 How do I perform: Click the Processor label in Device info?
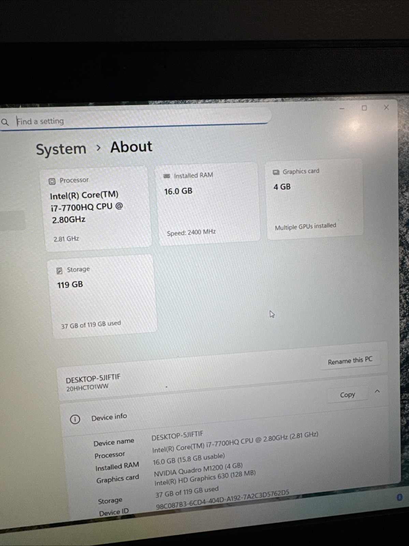tap(110, 455)
